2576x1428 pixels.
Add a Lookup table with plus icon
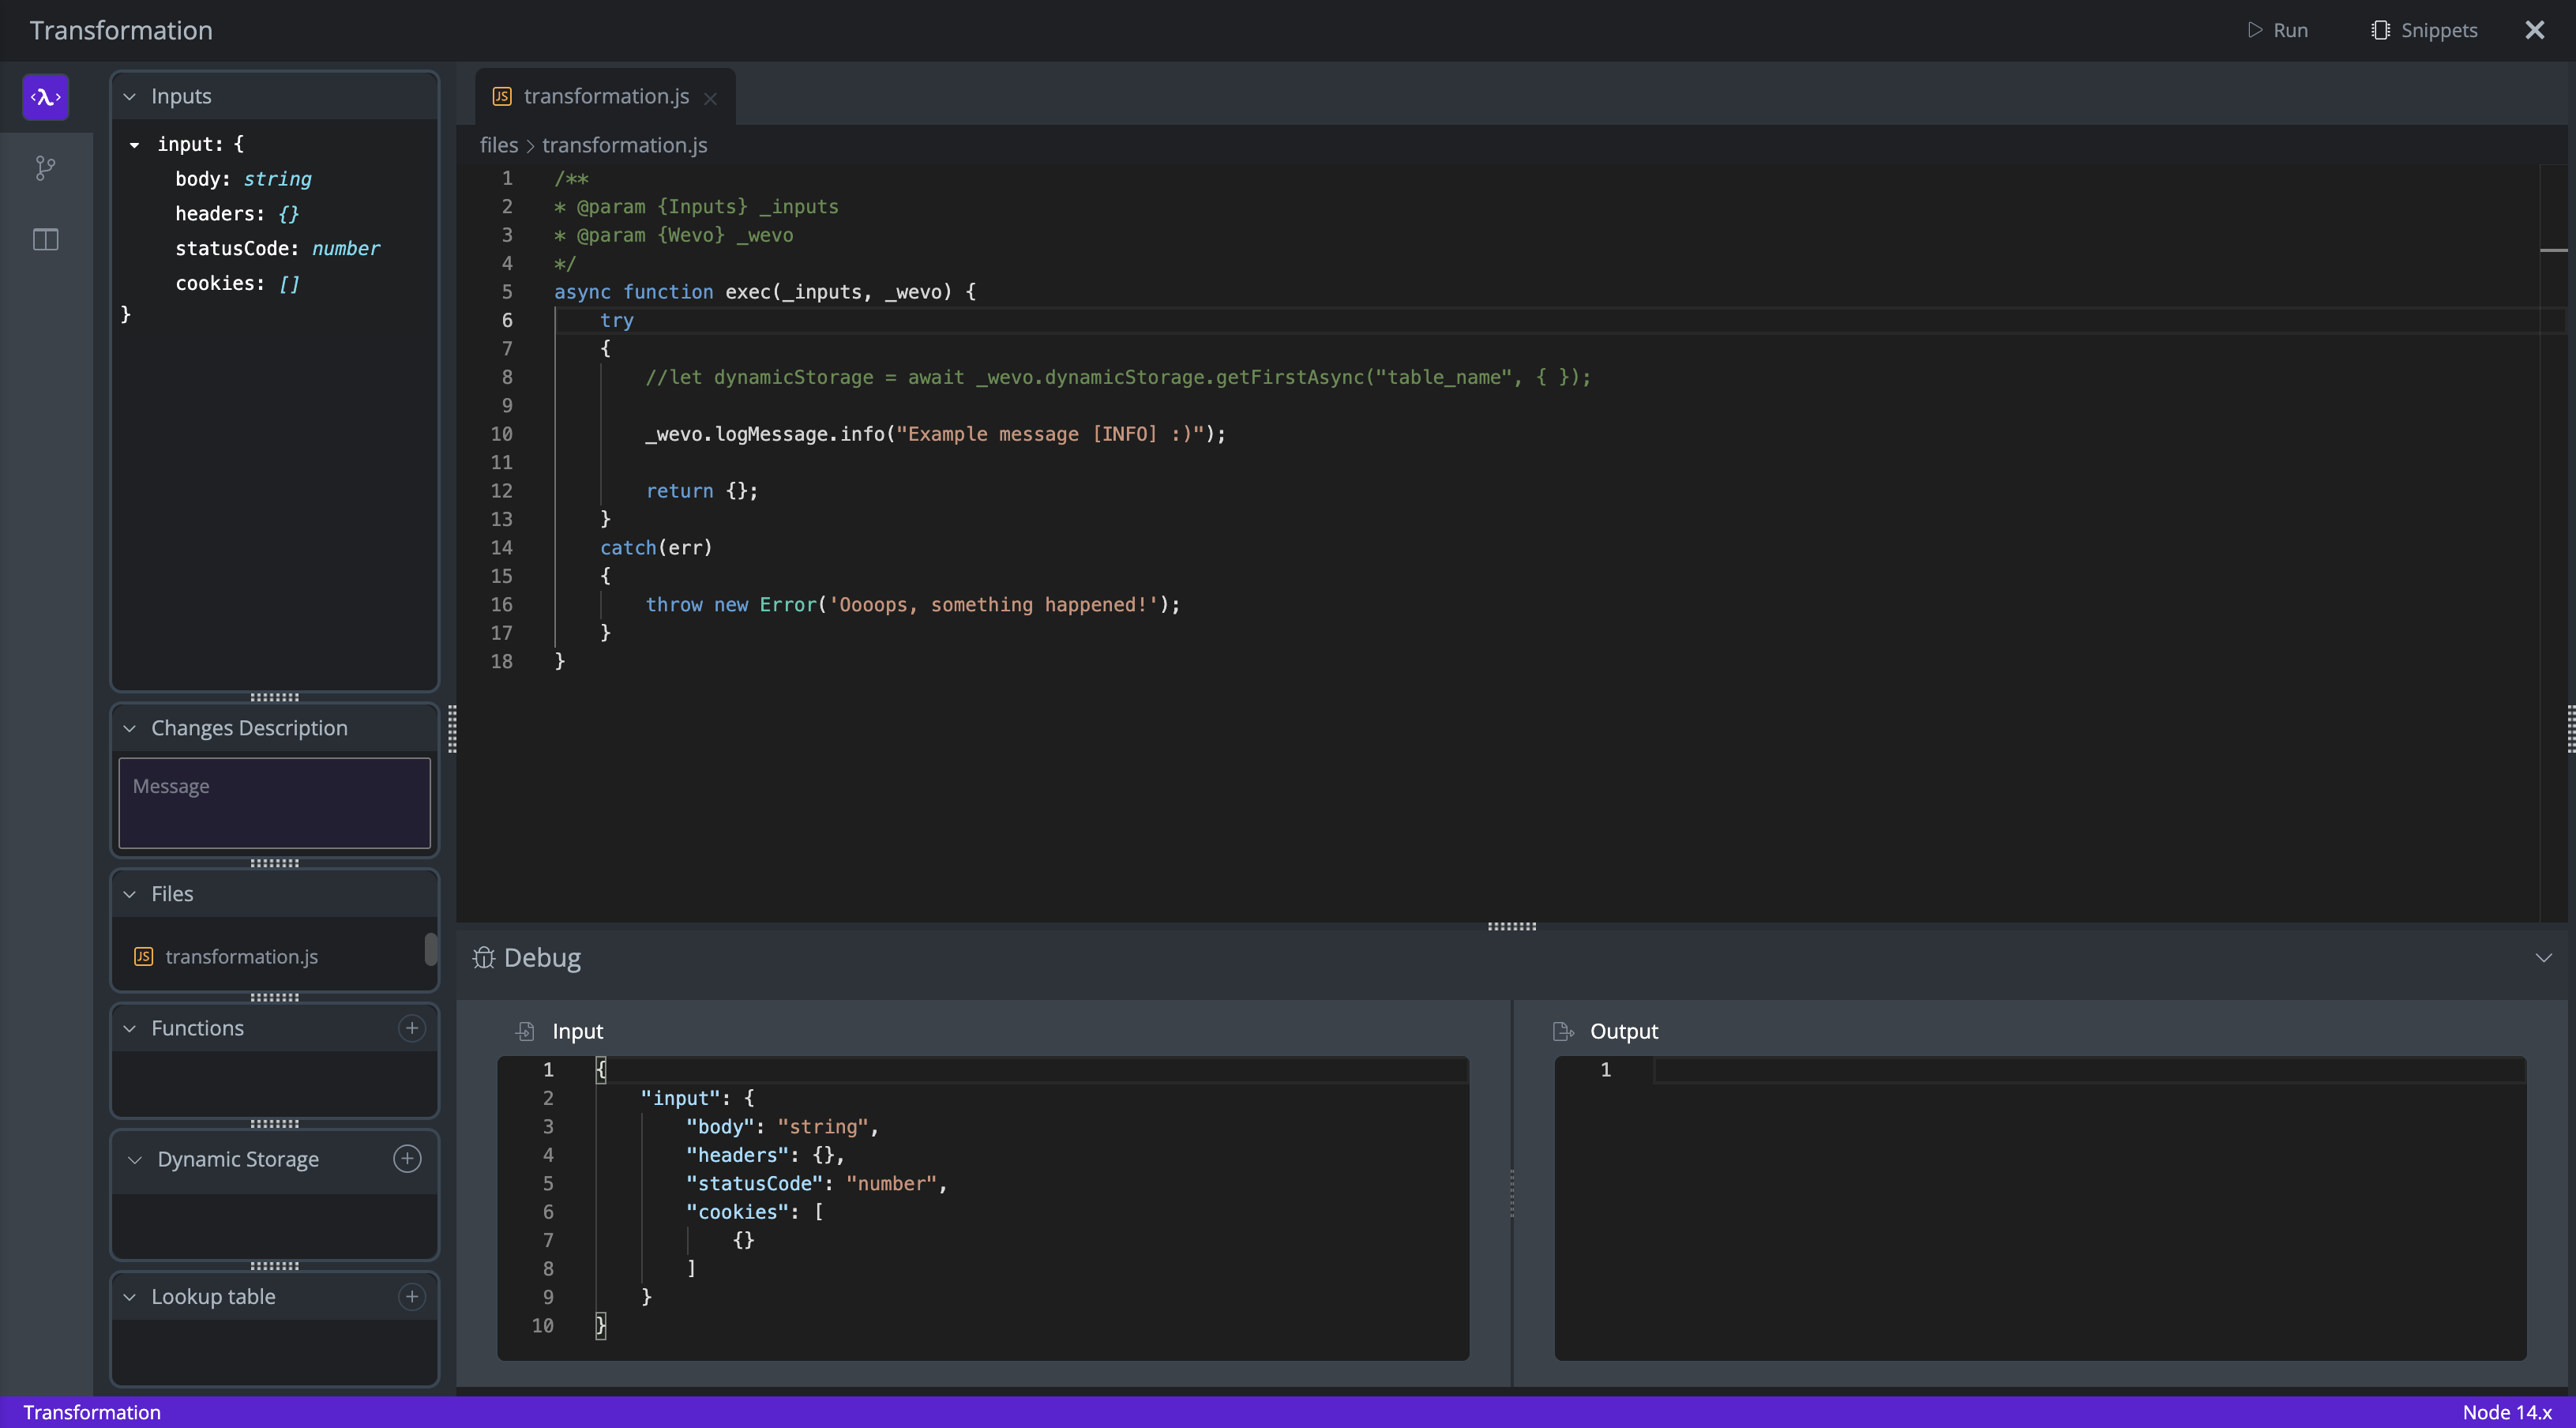411,1297
